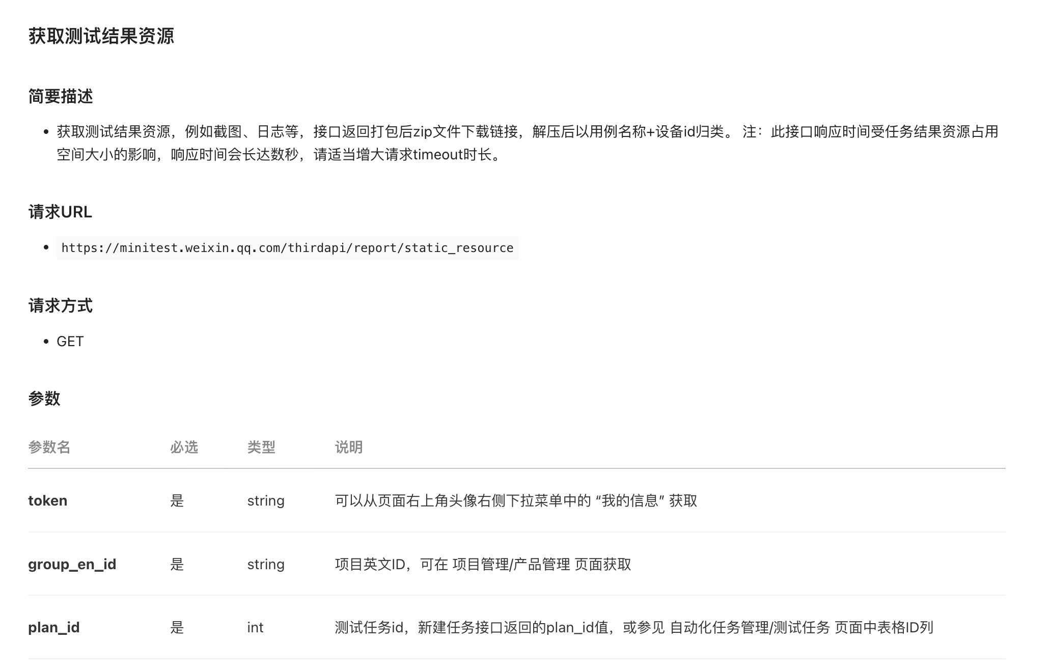Click the 必选 column header

[x=184, y=448]
